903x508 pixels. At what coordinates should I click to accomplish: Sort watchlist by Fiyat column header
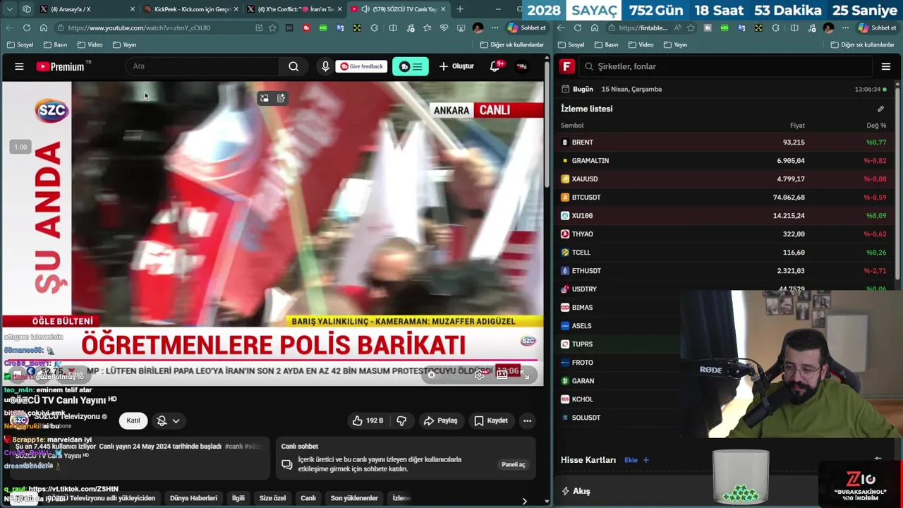pyautogui.click(x=797, y=126)
